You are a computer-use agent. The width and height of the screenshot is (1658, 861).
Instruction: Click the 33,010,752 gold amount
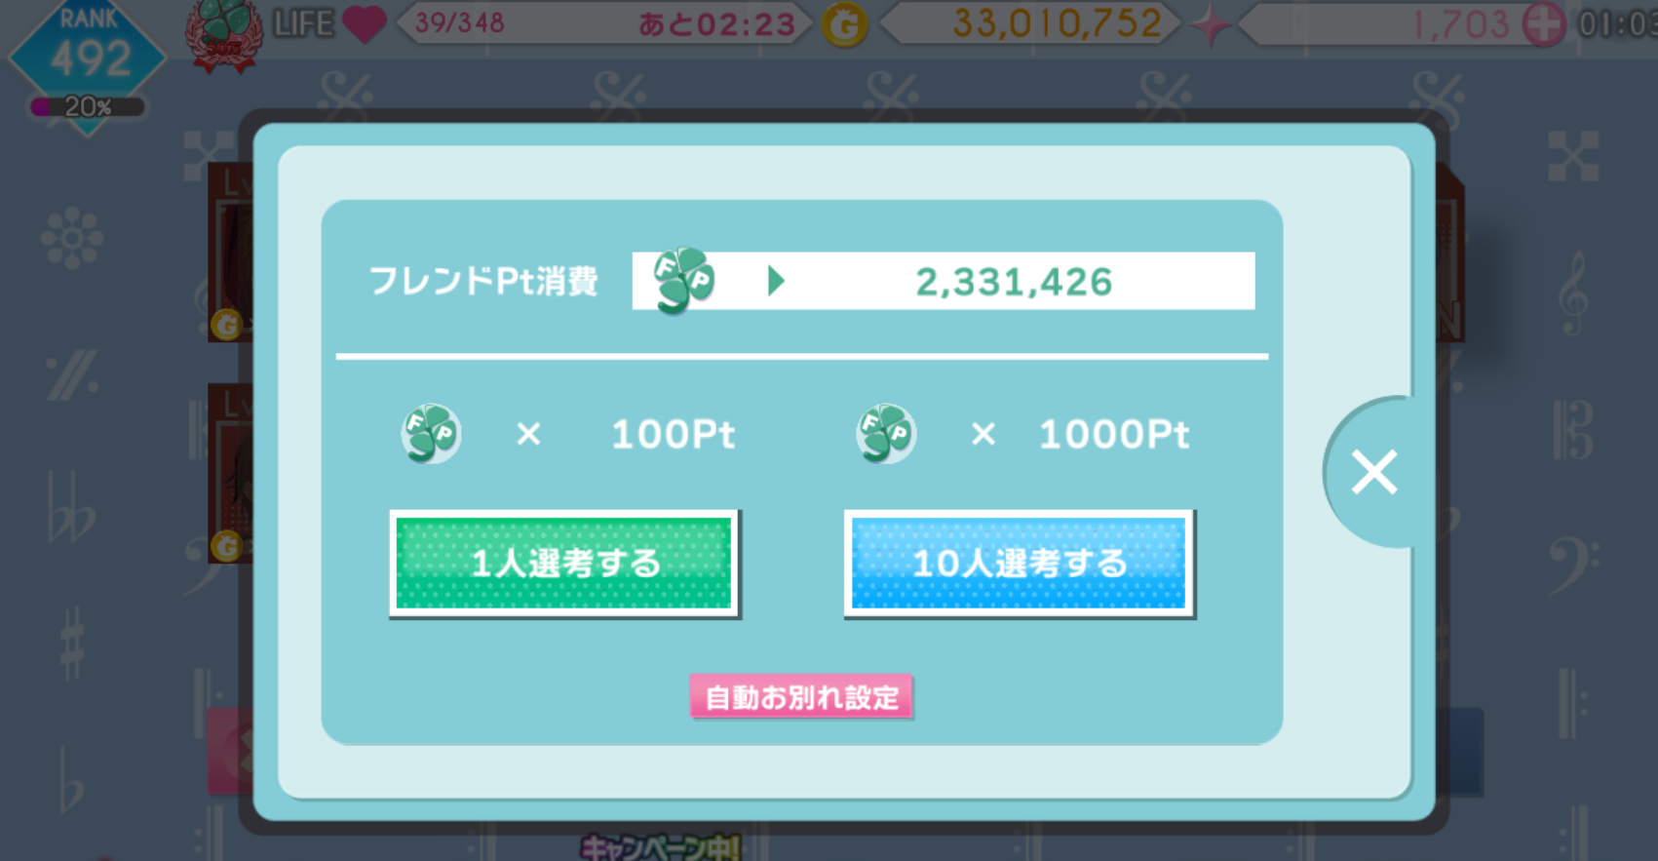tap(1057, 23)
